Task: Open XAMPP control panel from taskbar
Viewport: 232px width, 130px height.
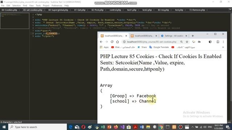Action: 174,127
